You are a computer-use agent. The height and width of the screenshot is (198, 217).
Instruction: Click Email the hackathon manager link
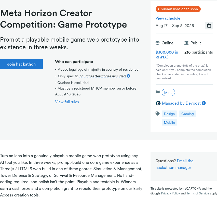174,164
